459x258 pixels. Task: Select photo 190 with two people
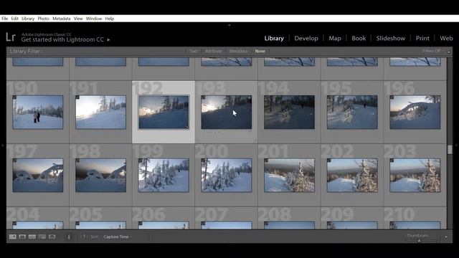[x=38, y=112]
